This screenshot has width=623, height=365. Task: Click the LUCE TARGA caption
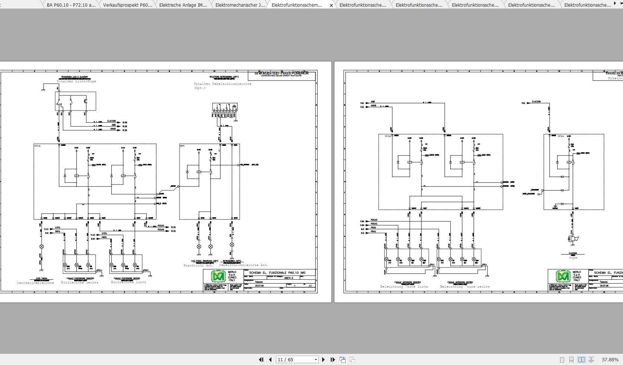(x=41, y=279)
